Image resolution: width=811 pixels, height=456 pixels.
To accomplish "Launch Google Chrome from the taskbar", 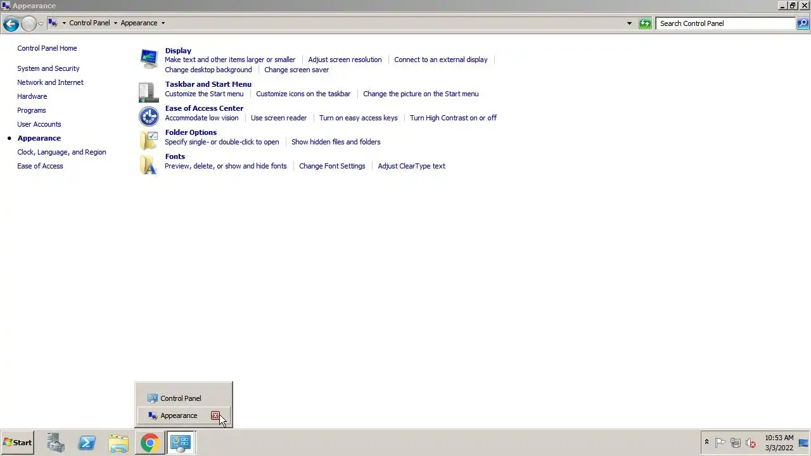I will [150, 443].
